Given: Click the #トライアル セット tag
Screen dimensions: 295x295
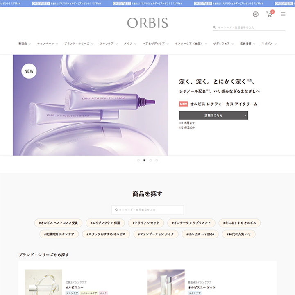Looking at the screenshot, I should (146, 223).
